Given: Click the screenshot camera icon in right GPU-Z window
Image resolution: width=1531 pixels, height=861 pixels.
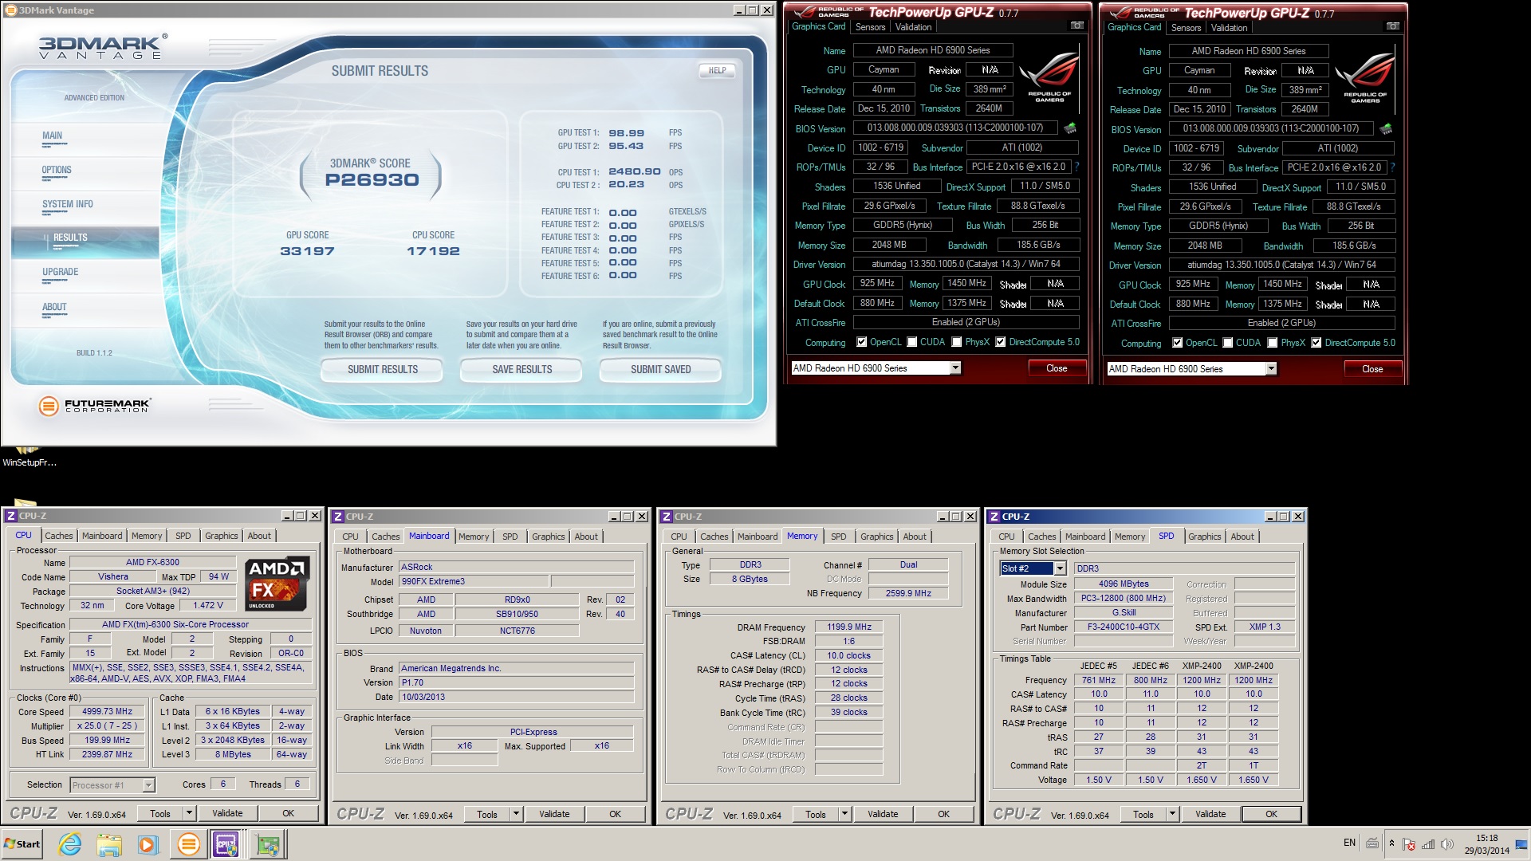Looking at the screenshot, I should click(1392, 26).
